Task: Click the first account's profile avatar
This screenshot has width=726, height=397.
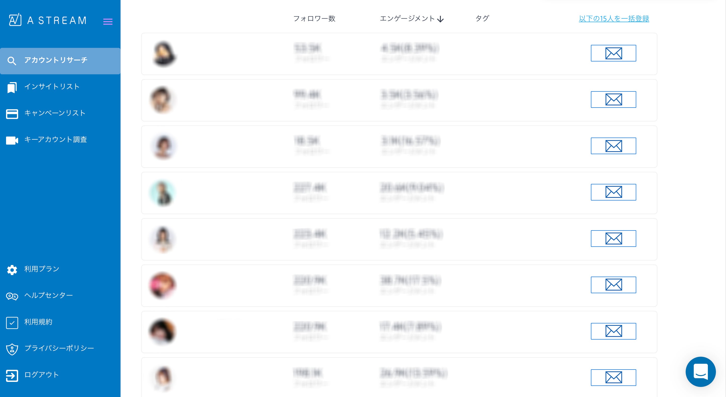Action: coord(164,54)
